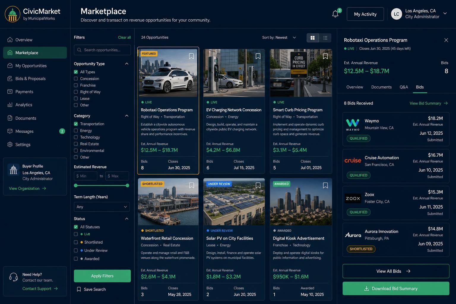Click Apply Filters

102,276
